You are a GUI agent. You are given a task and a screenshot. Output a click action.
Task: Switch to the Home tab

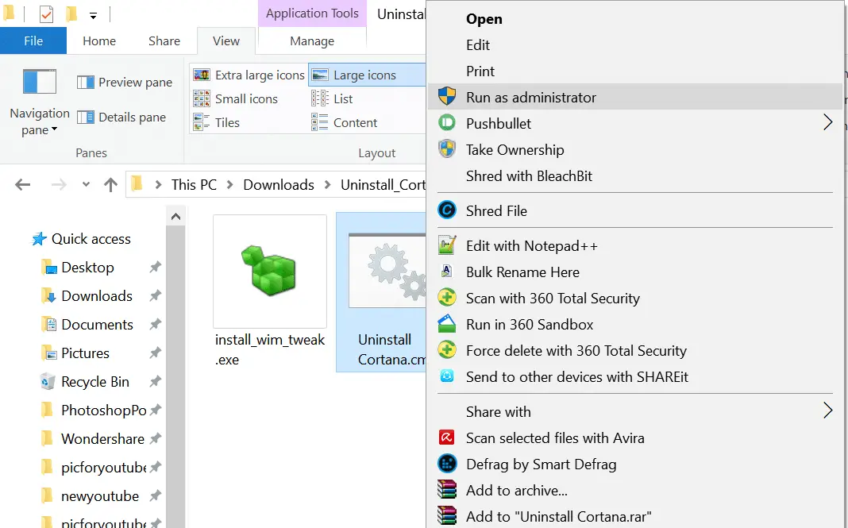point(99,40)
